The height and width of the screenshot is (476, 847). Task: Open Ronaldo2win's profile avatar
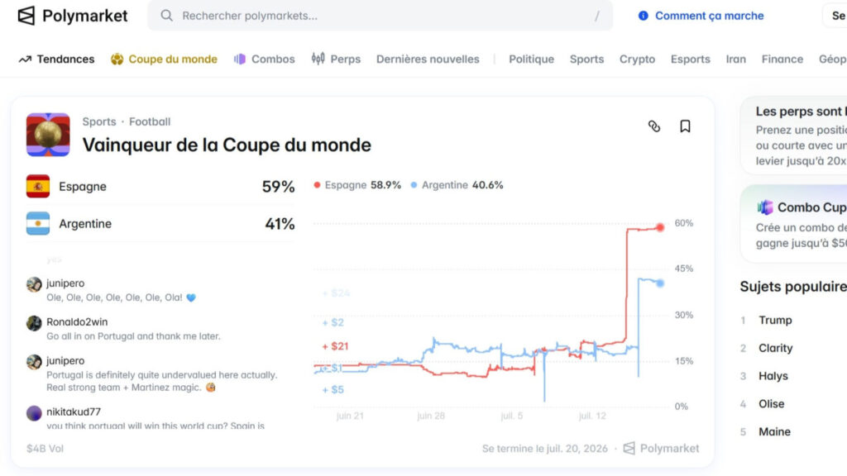click(x=34, y=323)
